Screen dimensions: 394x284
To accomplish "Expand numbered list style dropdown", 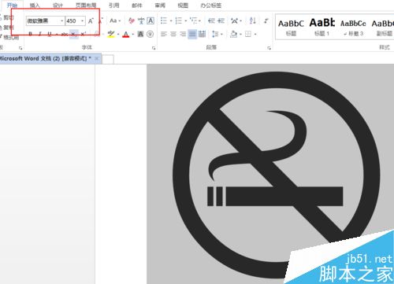I will click(x=185, y=20).
